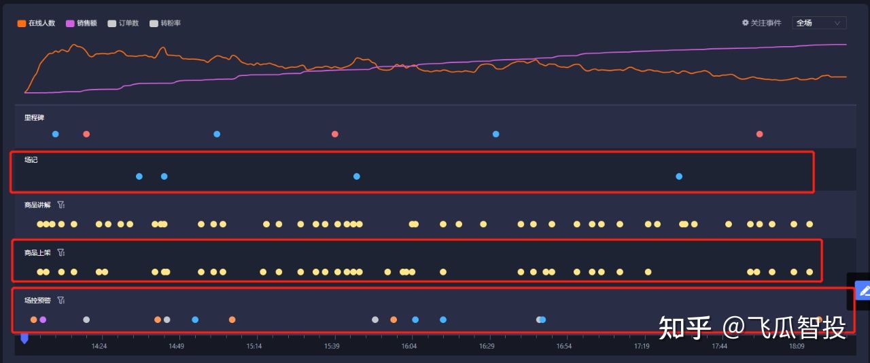870x363 pixels.
Task: Click the 里程碑 row label
Action: (34, 118)
